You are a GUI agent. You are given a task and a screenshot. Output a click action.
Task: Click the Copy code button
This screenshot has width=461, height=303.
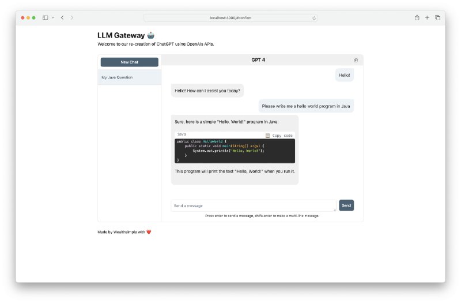point(279,136)
